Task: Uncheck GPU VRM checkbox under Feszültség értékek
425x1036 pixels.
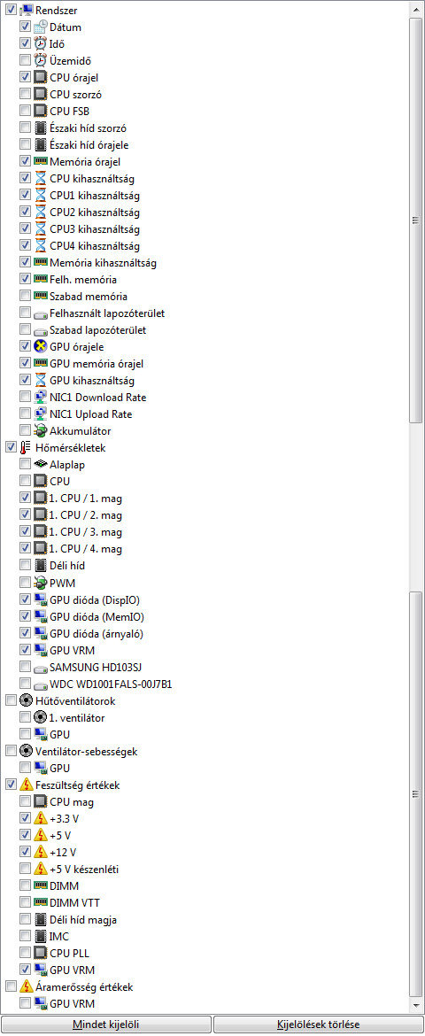Action: (25, 970)
